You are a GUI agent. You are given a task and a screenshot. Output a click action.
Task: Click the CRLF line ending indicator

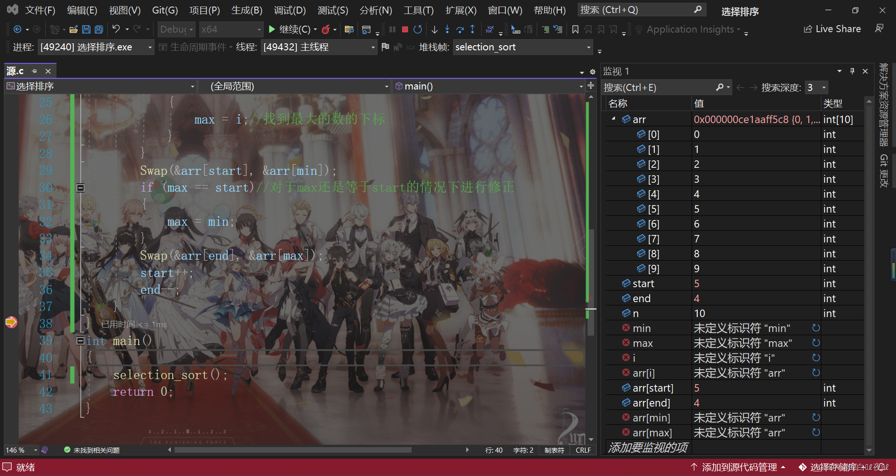[x=583, y=450]
